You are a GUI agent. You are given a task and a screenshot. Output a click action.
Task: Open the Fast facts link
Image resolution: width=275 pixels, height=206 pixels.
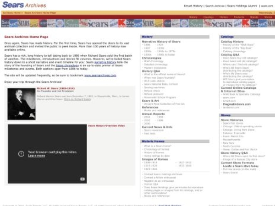(x=149, y=134)
